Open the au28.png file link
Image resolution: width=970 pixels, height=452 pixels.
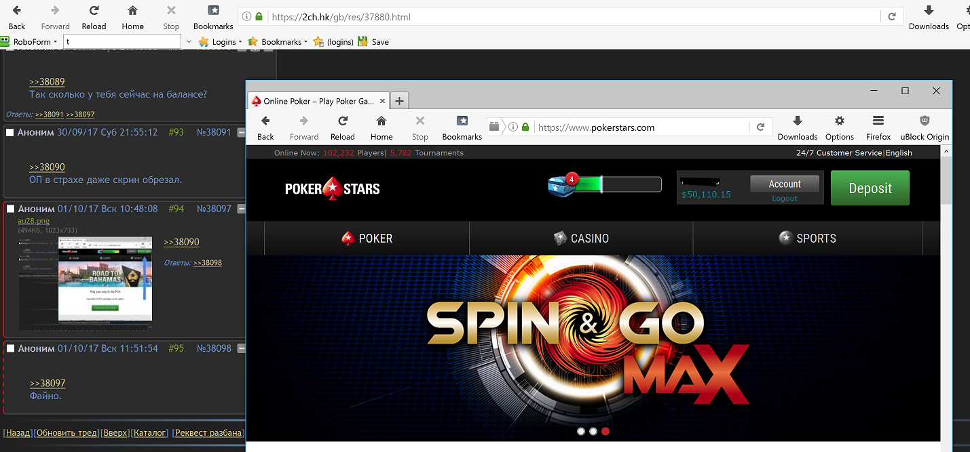(x=33, y=221)
